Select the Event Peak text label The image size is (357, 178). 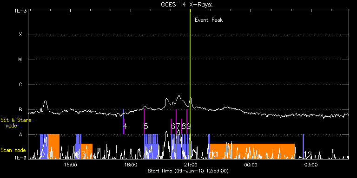[209, 20]
